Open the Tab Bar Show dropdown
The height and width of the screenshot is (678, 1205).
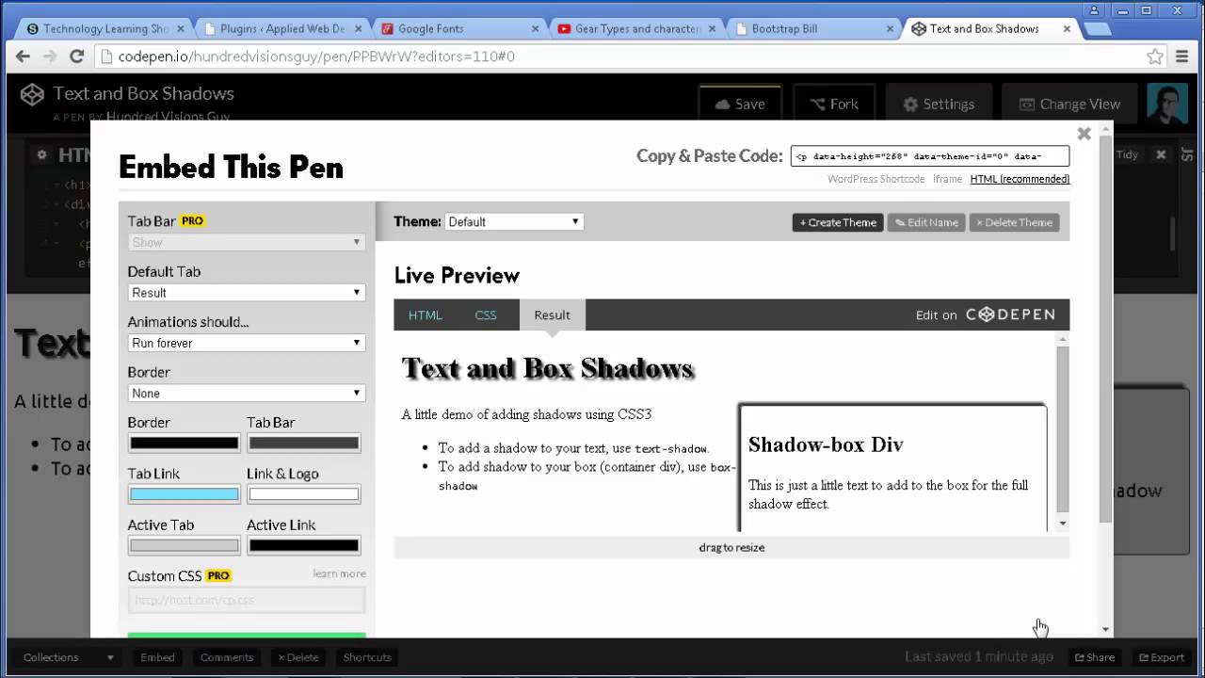coord(247,242)
